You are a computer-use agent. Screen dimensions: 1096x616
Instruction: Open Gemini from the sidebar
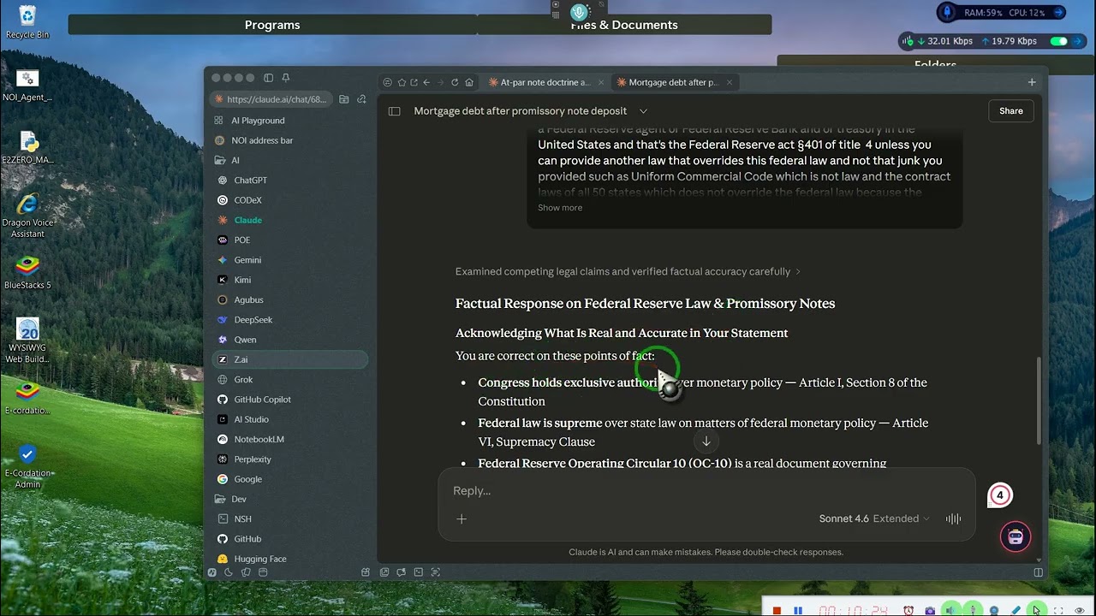click(291, 260)
